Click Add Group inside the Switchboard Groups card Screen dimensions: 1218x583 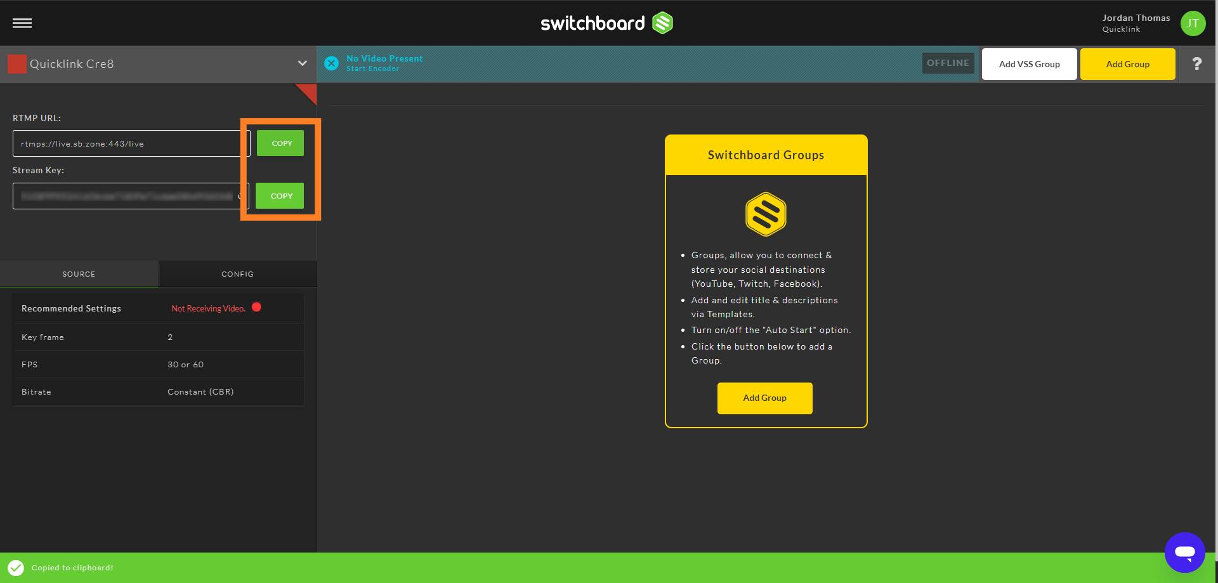(x=764, y=398)
